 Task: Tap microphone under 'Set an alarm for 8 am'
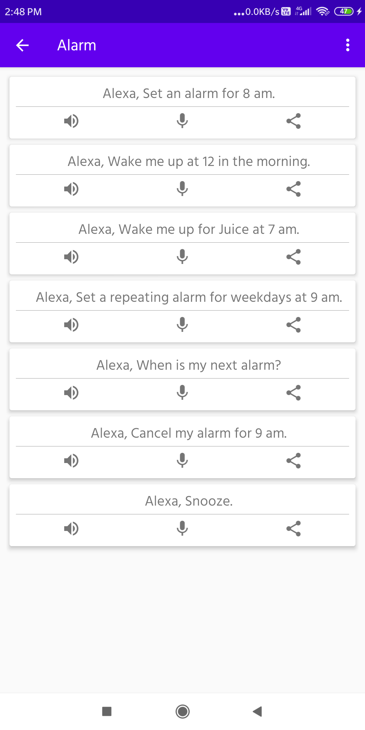pos(182,121)
